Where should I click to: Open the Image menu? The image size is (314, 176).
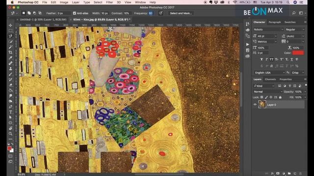pos(64,2)
